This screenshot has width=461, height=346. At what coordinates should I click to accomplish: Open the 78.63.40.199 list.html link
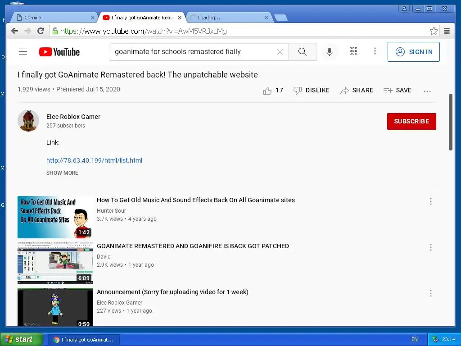click(95, 160)
